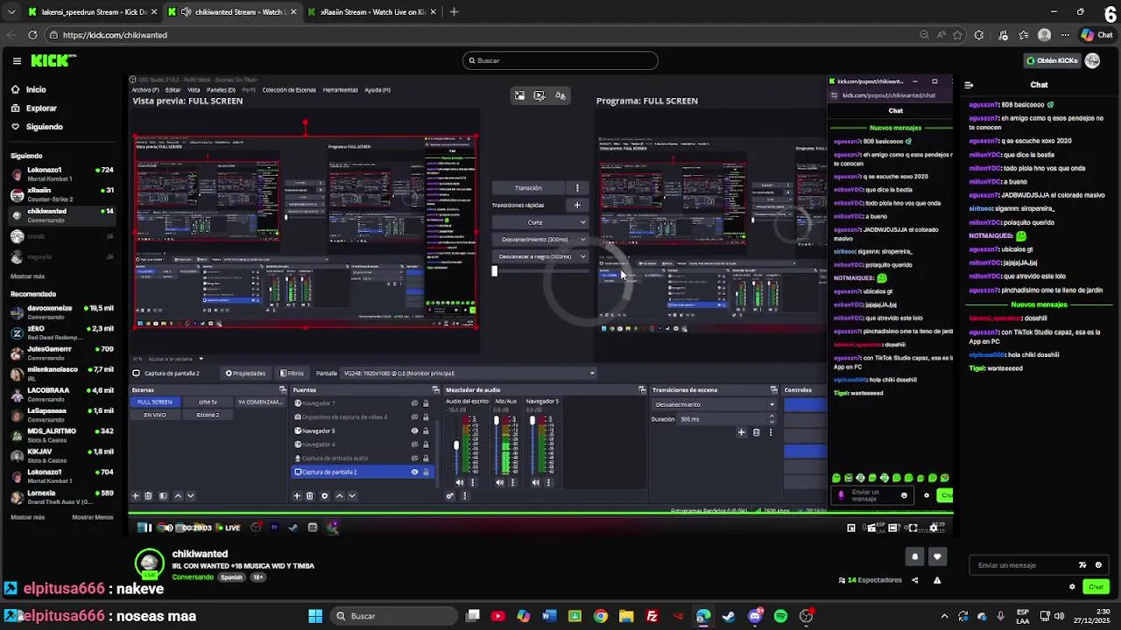Open mini player in Kick player
Image resolution: width=1121 pixels, height=630 pixels.
pos(851,528)
